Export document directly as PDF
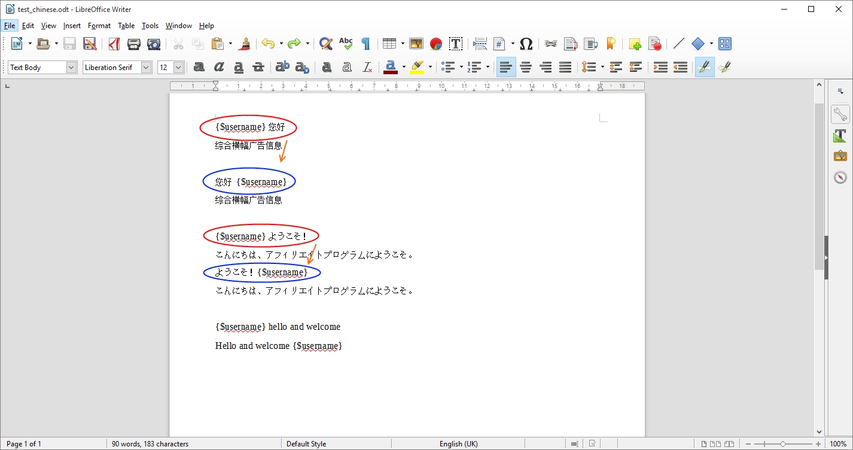 [x=114, y=44]
